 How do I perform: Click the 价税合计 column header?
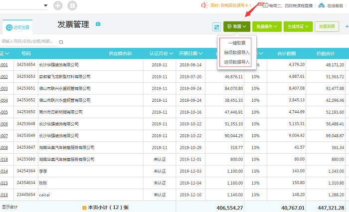pyautogui.click(x=326, y=53)
